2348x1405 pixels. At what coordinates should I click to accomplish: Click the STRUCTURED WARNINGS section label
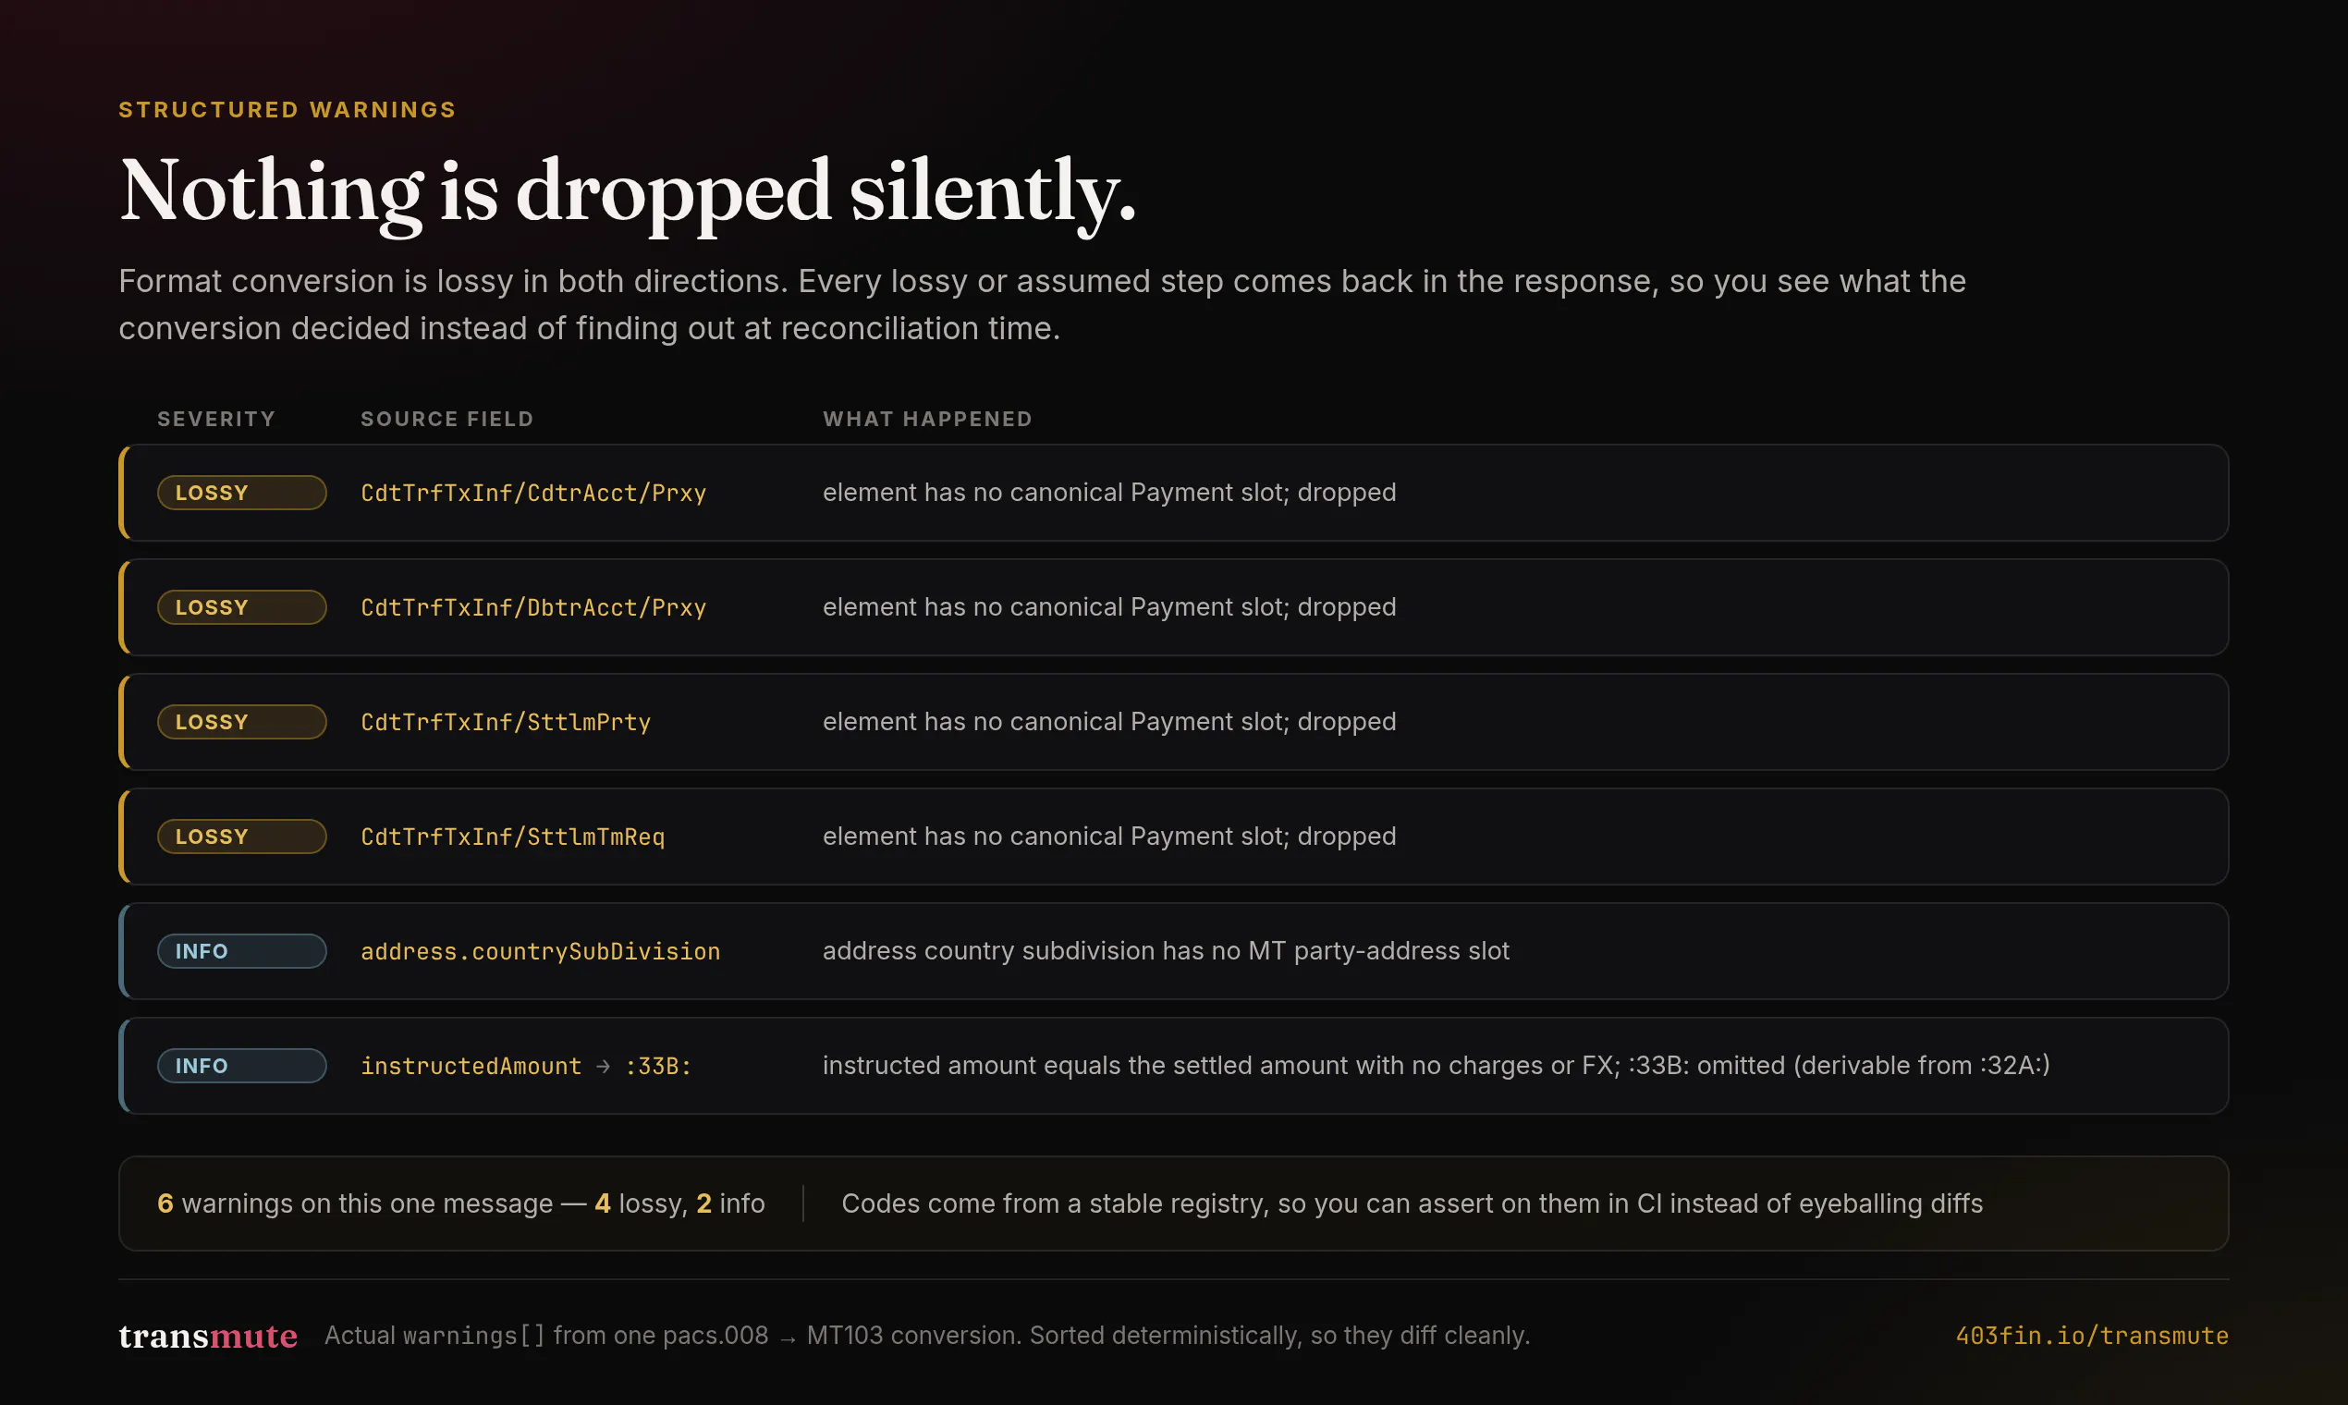pos(287,110)
